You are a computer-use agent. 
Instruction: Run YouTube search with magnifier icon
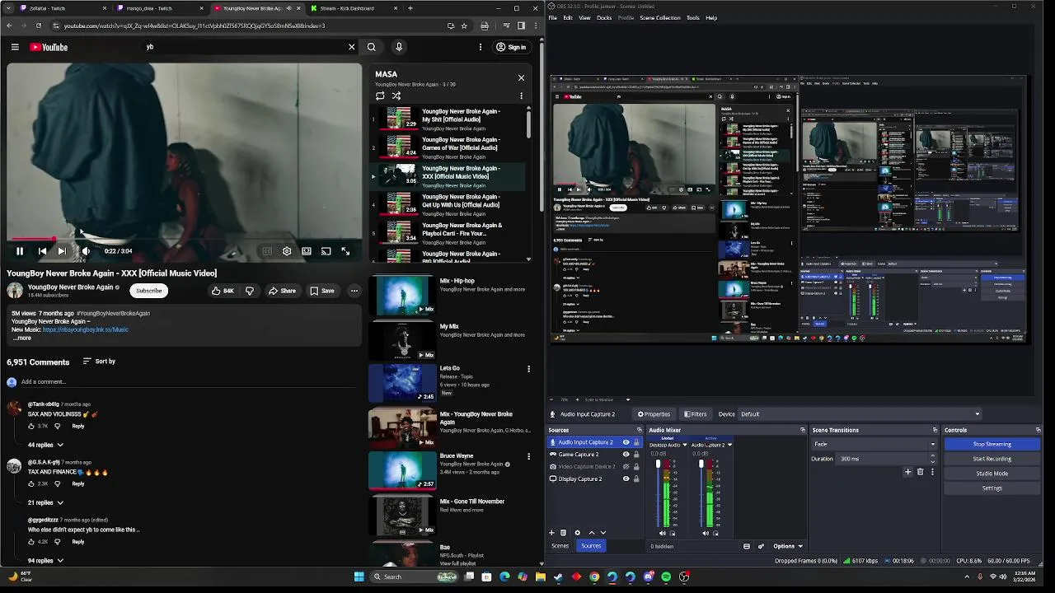[372, 47]
